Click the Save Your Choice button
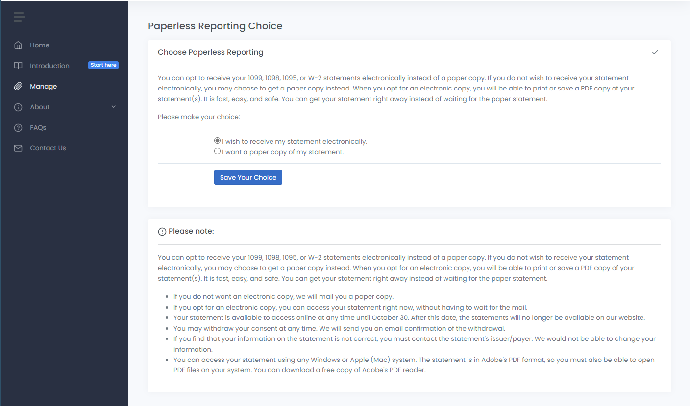Screen dimensions: 690x406 click(x=248, y=177)
